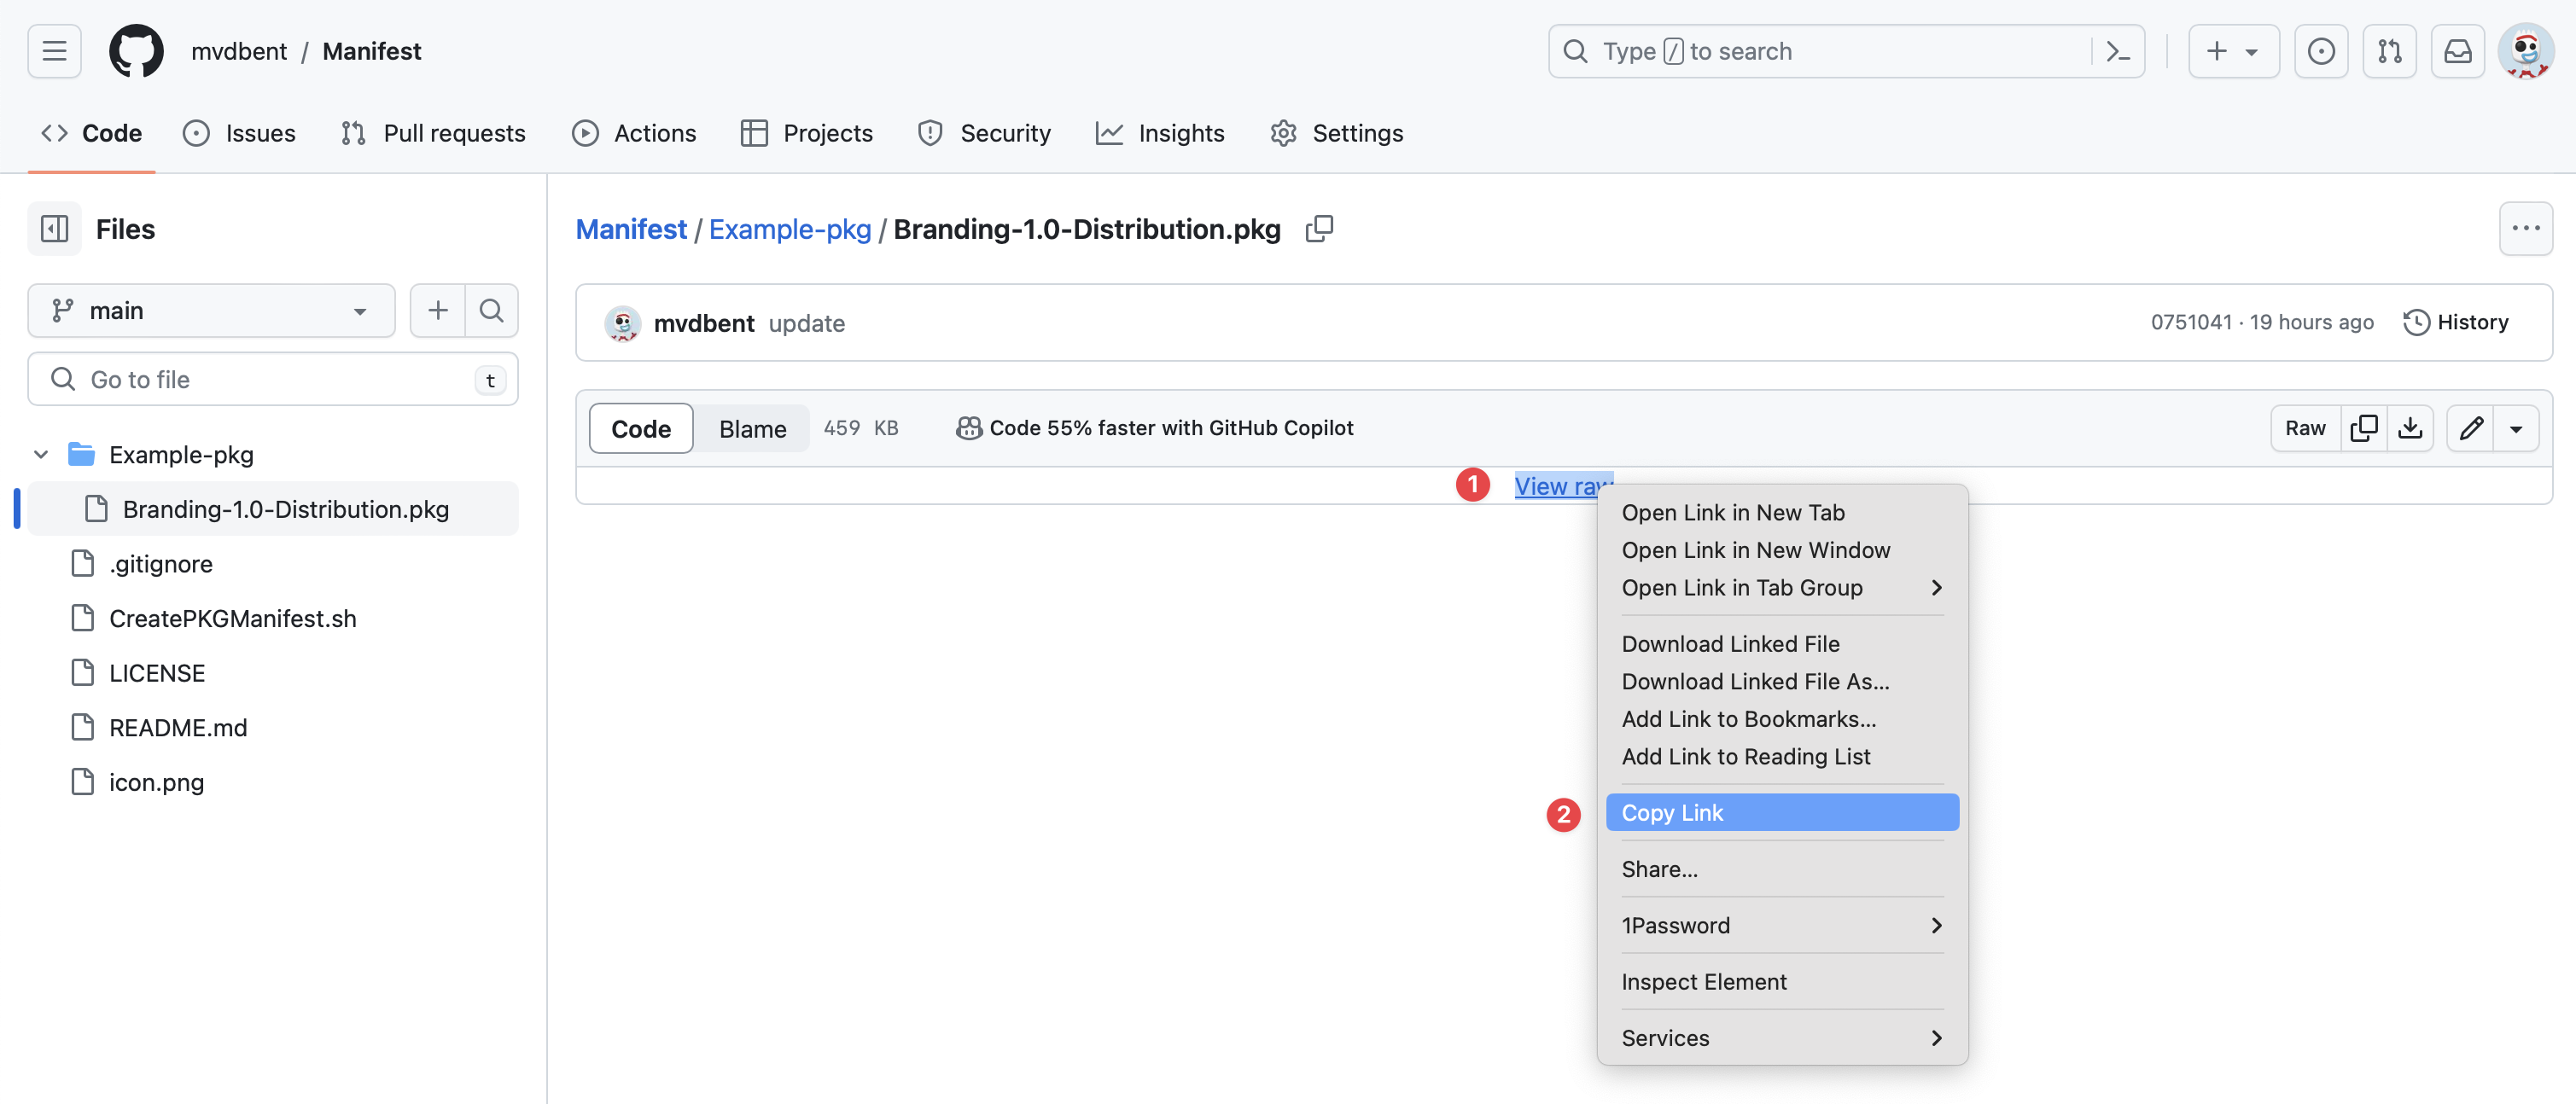Viewport: 2576px width, 1104px height.
Task: Collapse the Example-pkg folder chevron
Action: (41, 455)
